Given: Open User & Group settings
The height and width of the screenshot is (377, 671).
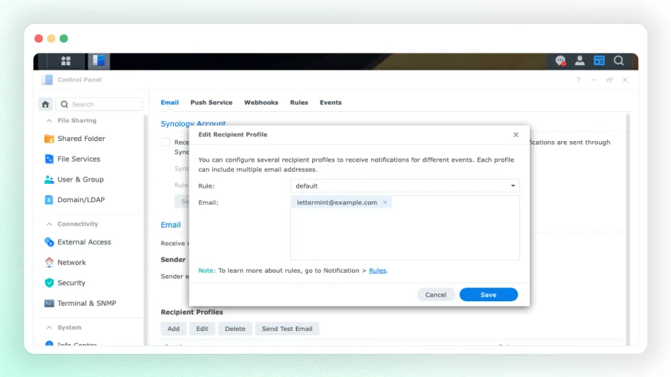Looking at the screenshot, I should pos(81,179).
